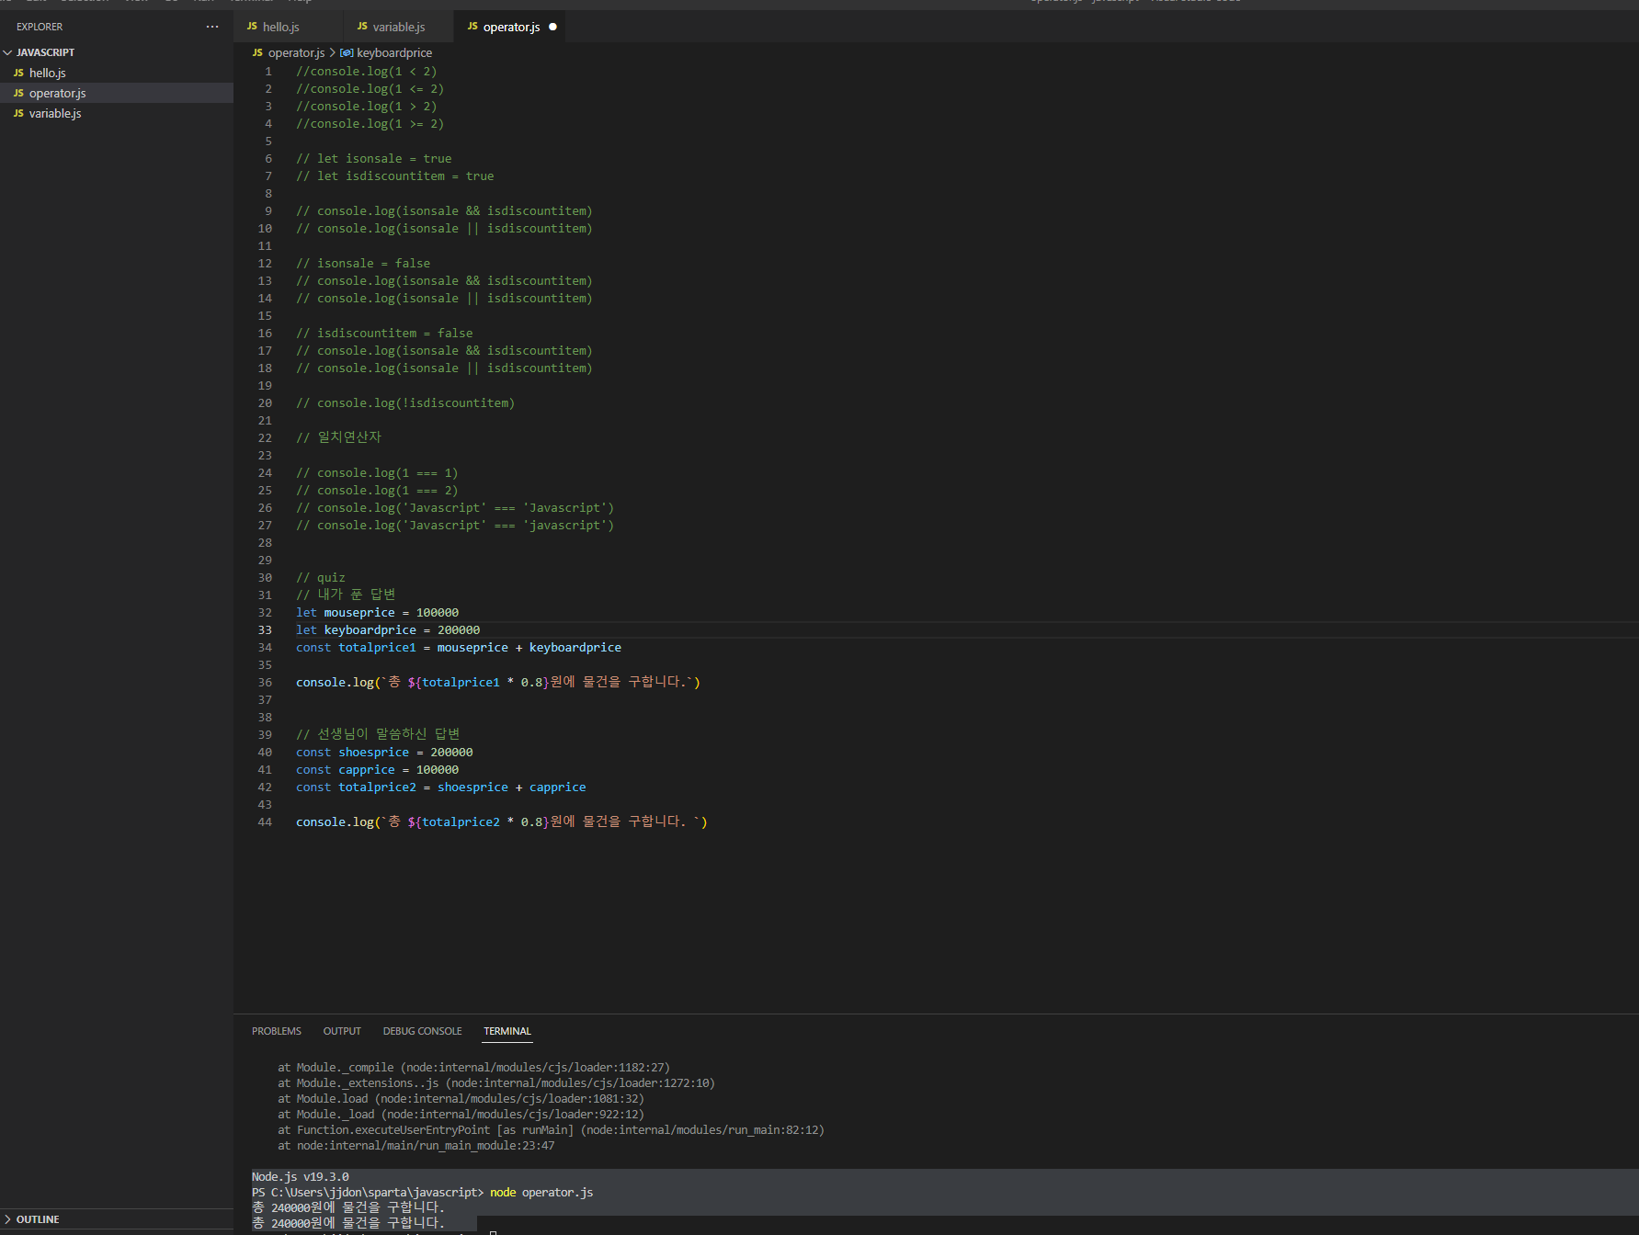Click the '// console.log(!isdiscountitem)' comment
Screen dimensions: 1639x1235
(405, 403)
